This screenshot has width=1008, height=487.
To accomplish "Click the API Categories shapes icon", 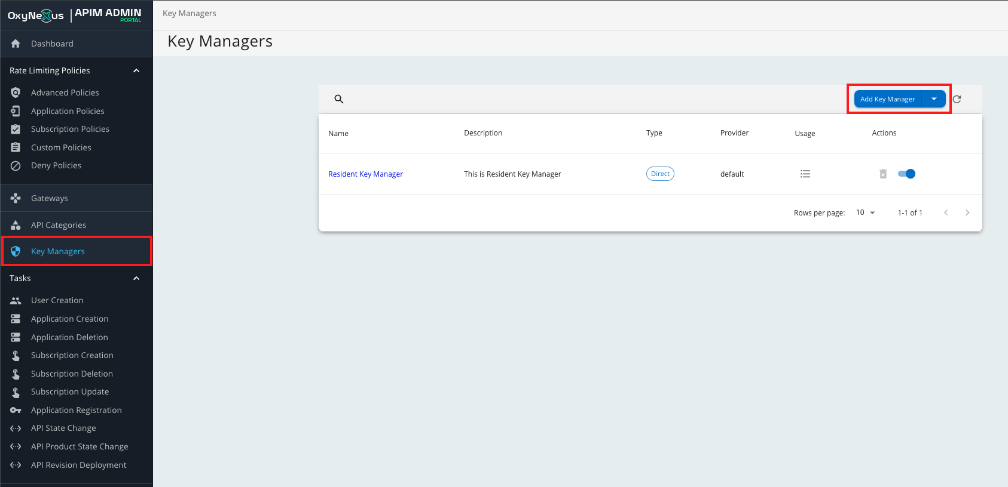I will click(16, 225).
